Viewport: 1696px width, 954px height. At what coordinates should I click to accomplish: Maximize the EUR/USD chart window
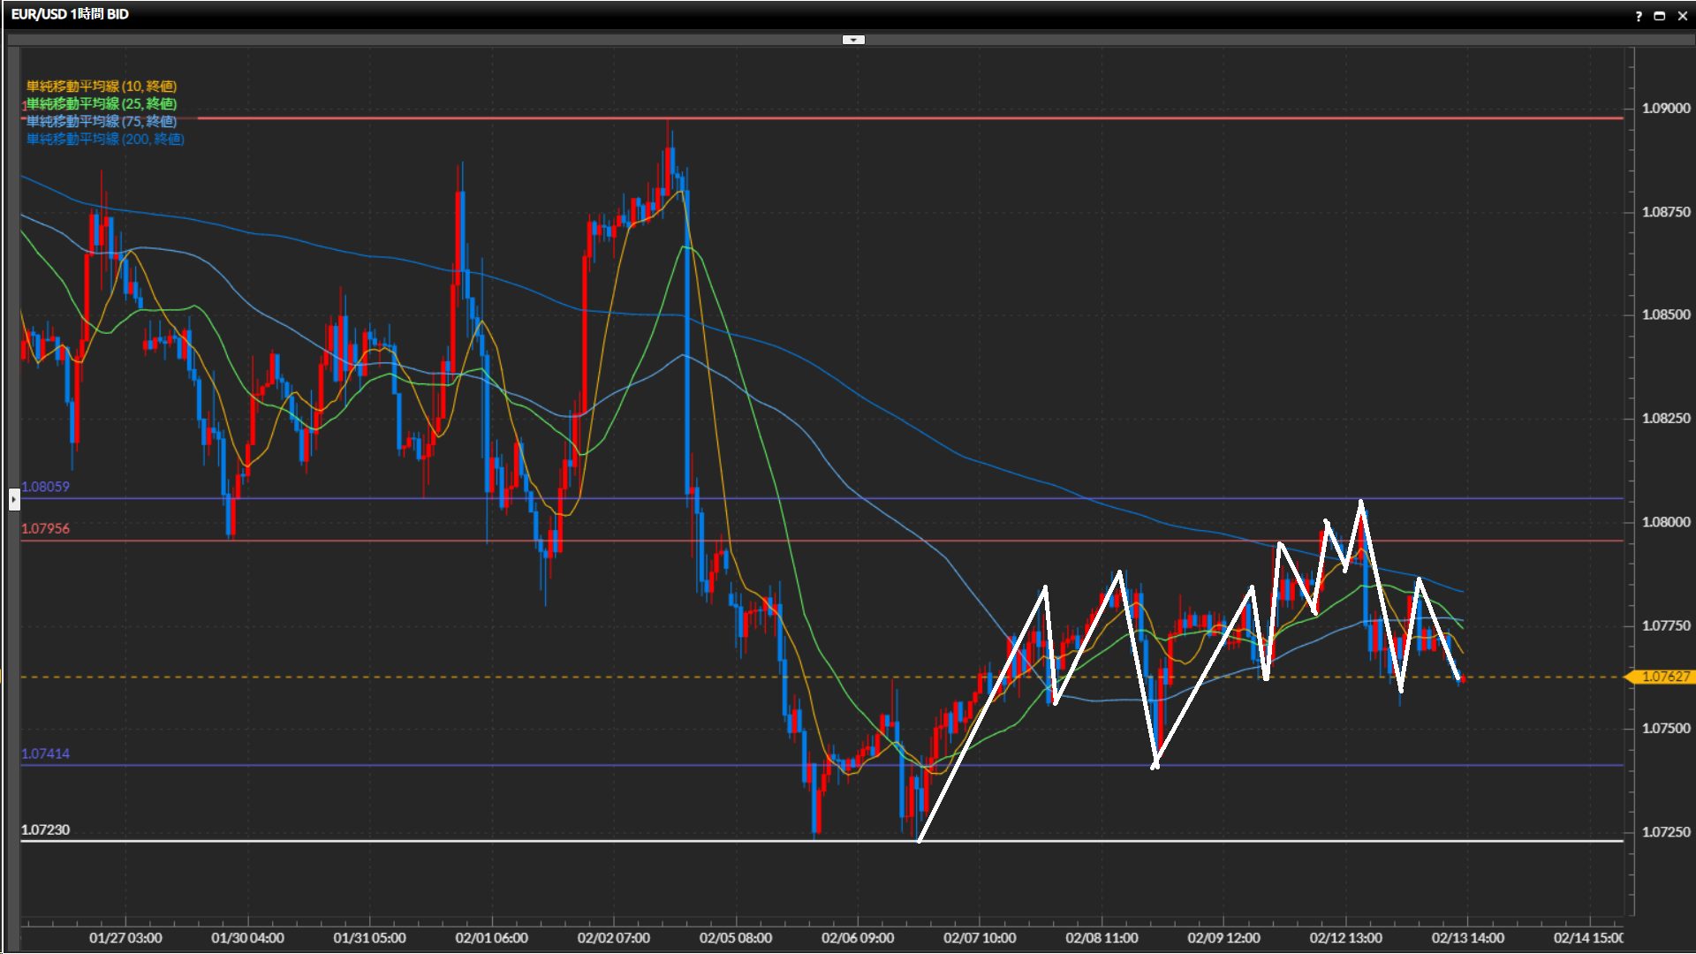click(1659, 16)
